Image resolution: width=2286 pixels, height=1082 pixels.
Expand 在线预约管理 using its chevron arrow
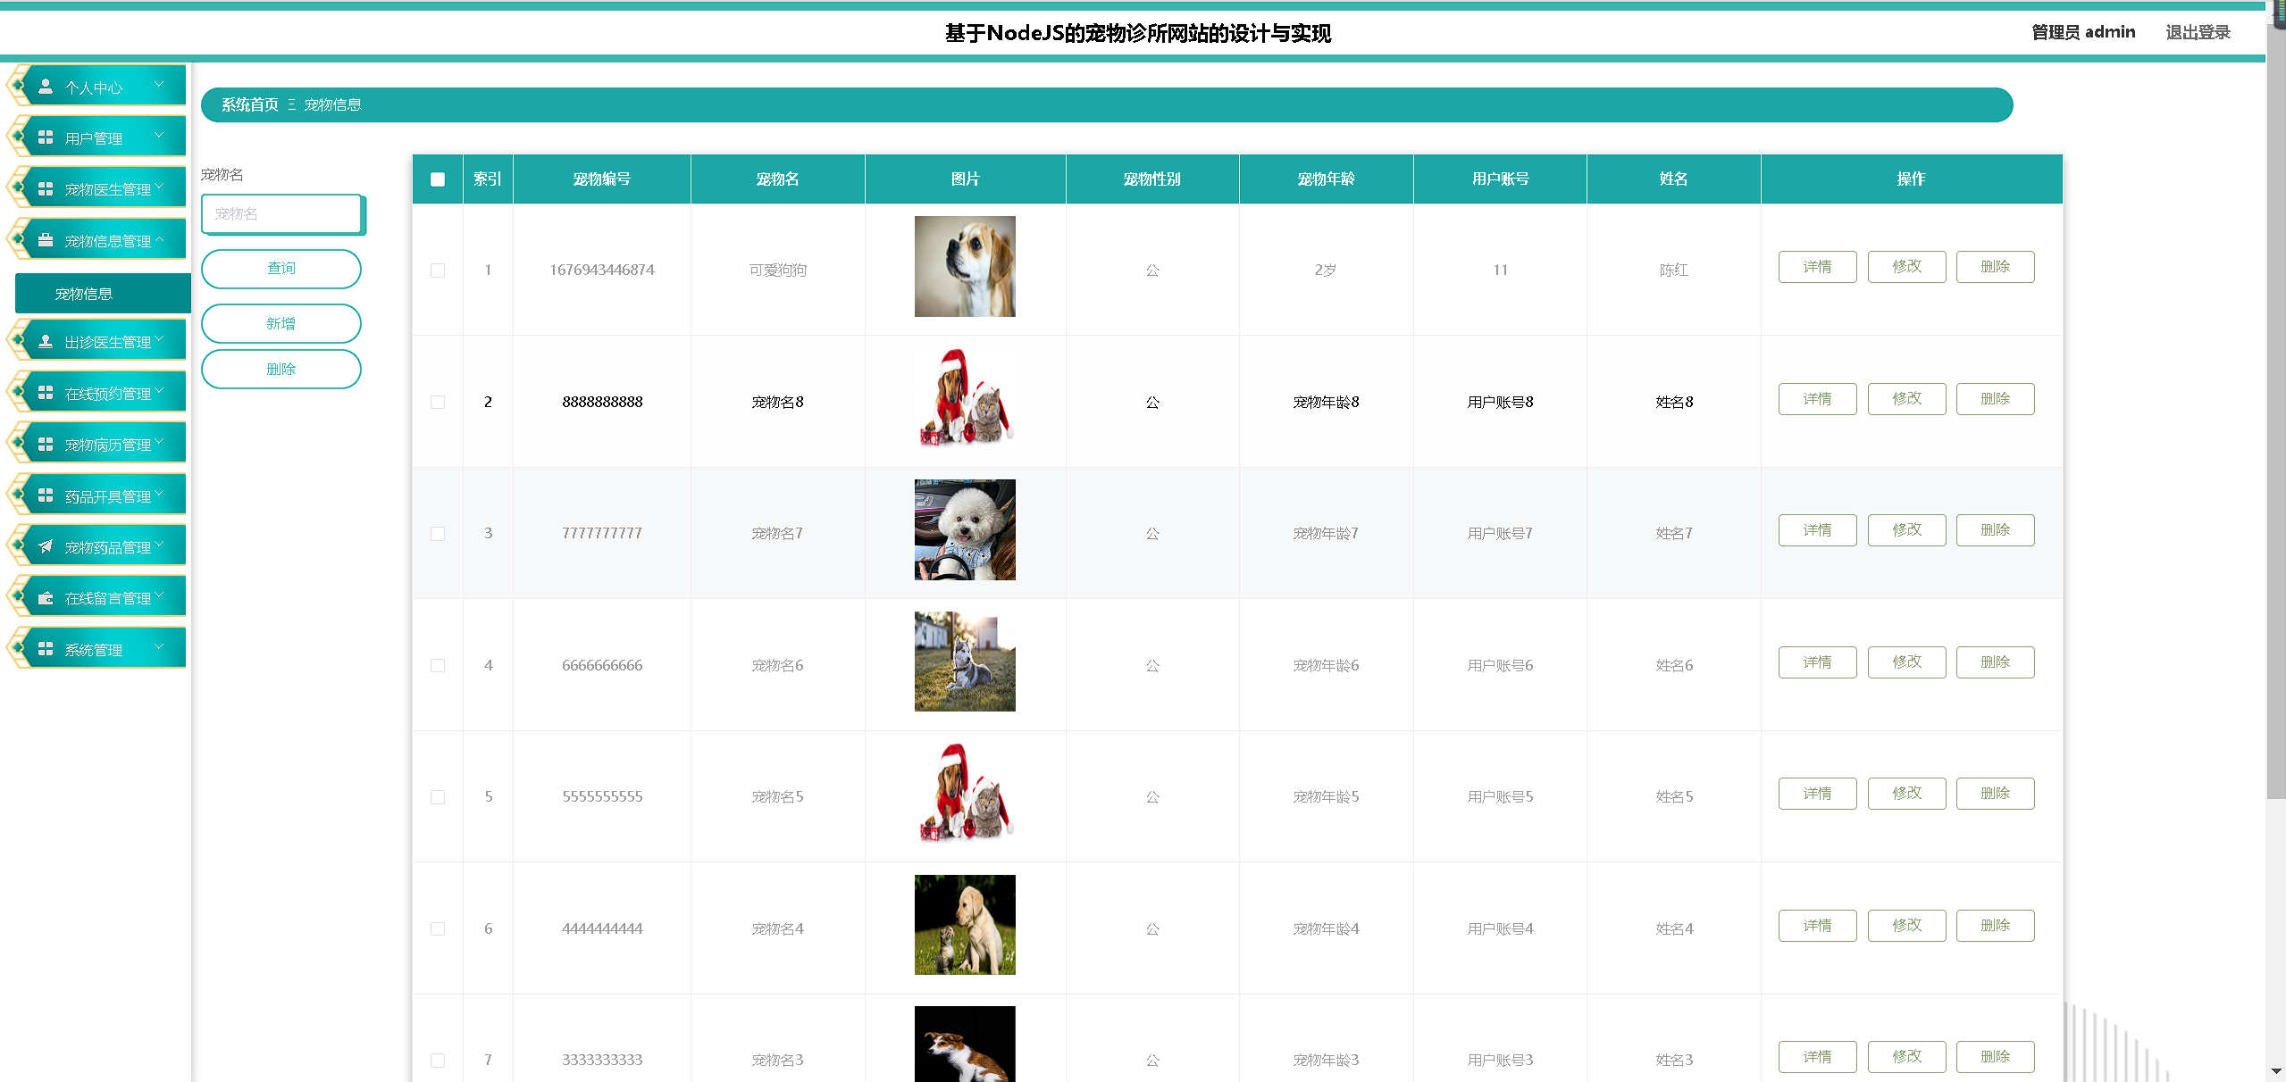160,391
